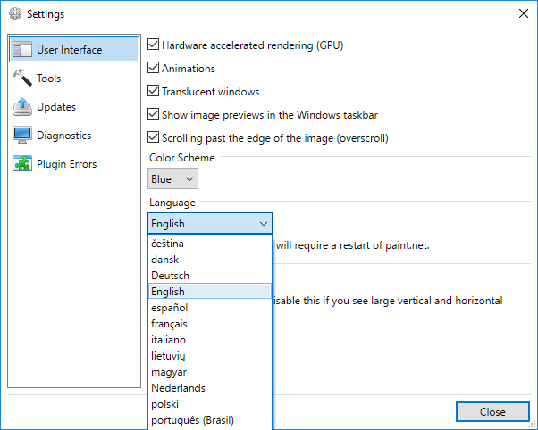Screen dimensions: 538x430
Task: Toggle Translucent windows checkbox
Action: [153, 91]
